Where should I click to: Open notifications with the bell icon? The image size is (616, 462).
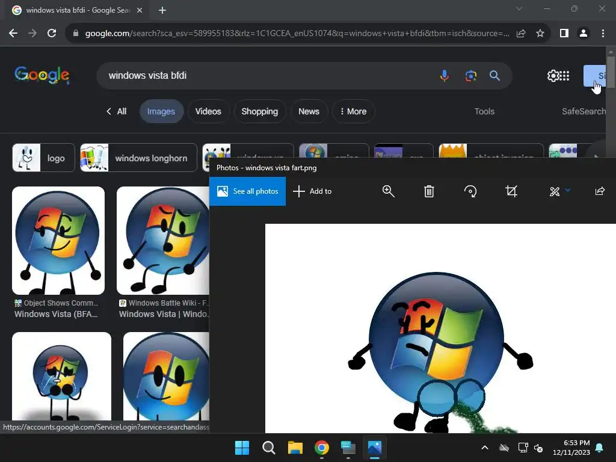pyautogui.click(x=600, y=448)
